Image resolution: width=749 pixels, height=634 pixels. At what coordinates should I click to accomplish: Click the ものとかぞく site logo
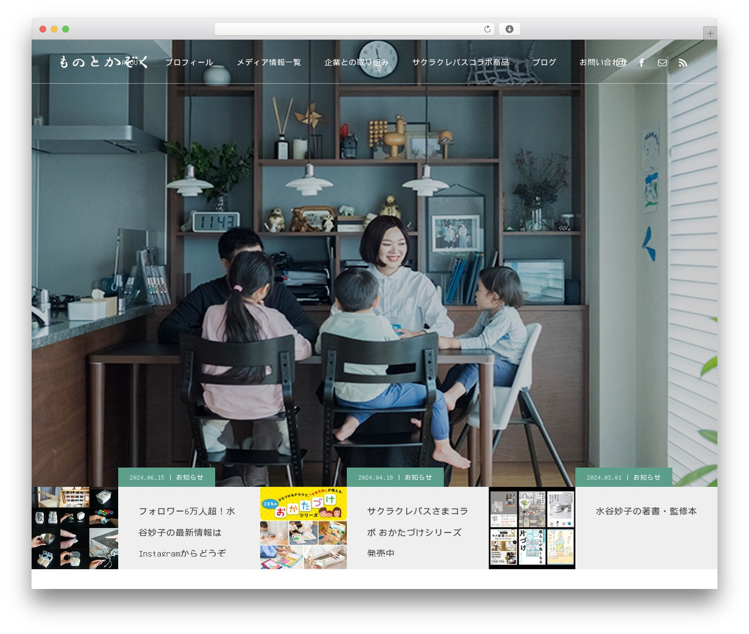tap(104, 62)
